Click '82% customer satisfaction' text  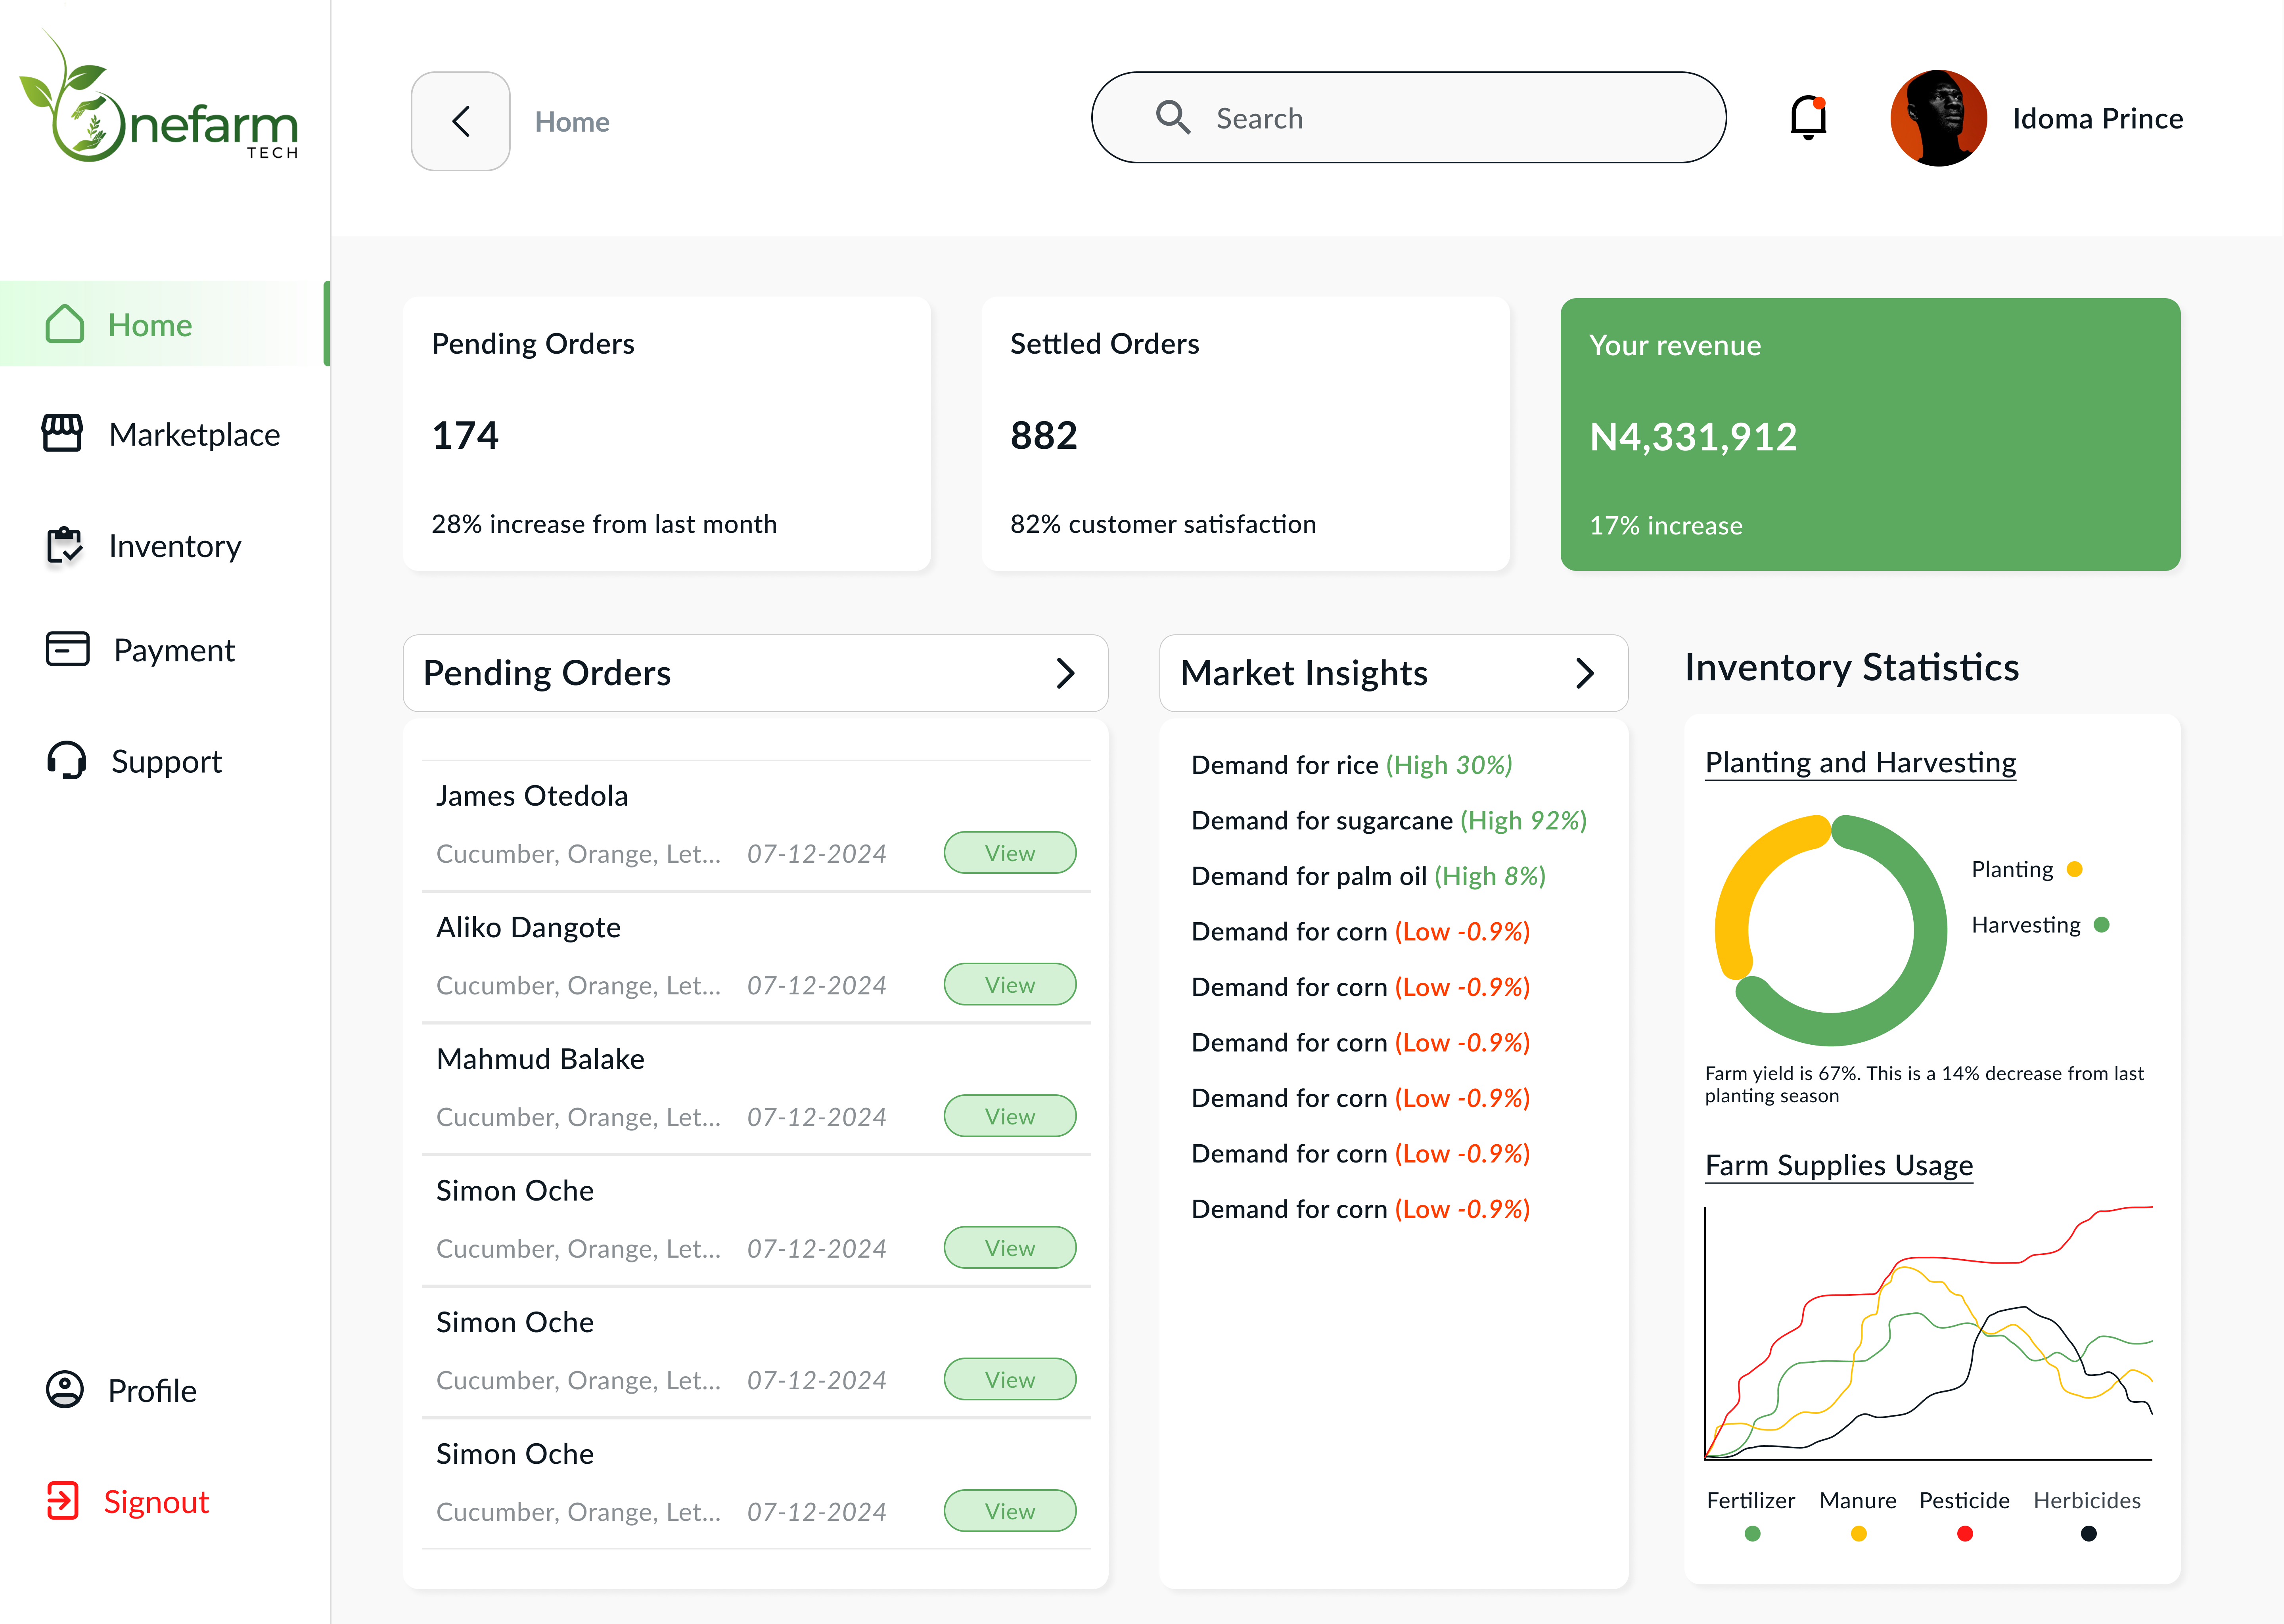(1163, 524)
